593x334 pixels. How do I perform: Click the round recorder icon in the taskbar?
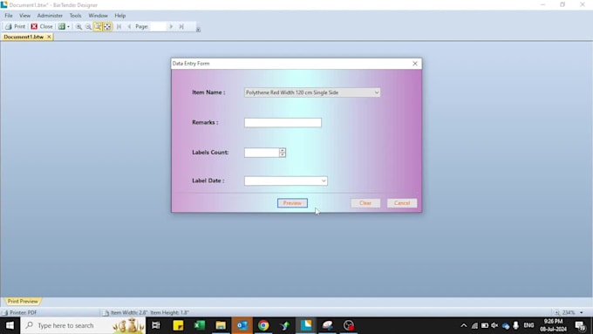[349, 325]
